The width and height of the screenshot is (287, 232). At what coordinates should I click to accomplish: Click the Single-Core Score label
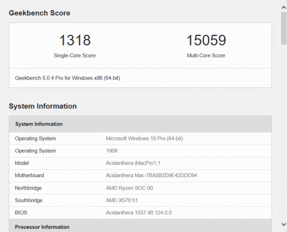[75, 55]
